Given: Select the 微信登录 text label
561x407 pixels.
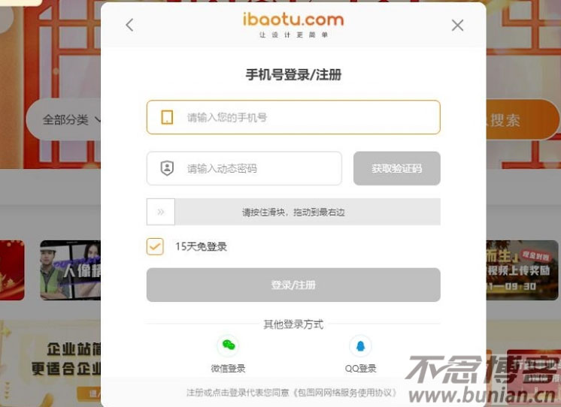Looking at the screenshot, I should (x=228, y=369).
